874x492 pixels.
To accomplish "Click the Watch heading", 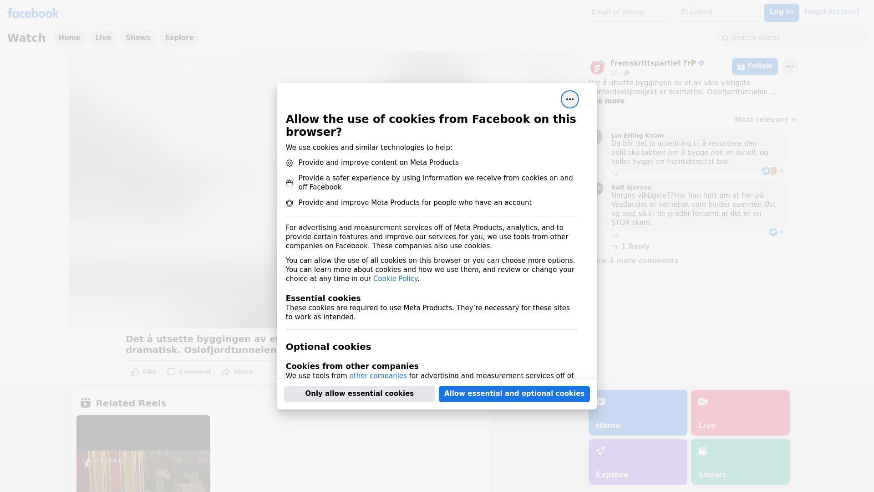I will pos(26,38).
